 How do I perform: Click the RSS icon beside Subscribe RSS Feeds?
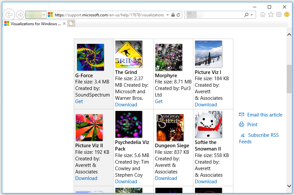[x=243, y=135]
